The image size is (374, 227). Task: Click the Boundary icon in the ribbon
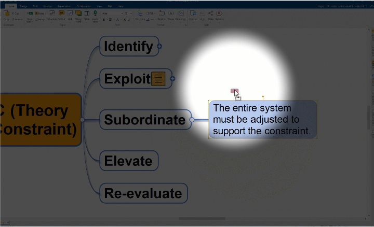pos(181,13)
